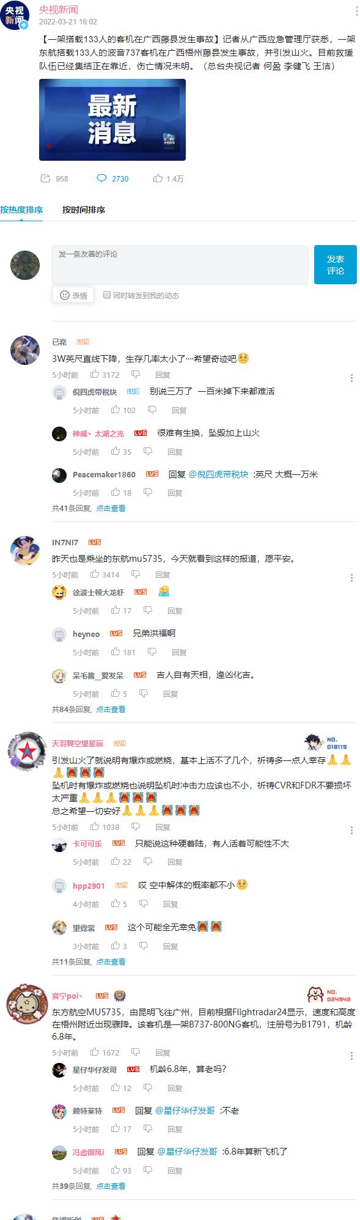The height and width of the screenshot is (1220, 360).
Task: Click the comment box 发一条友善的评论
Action: point(180,265)
